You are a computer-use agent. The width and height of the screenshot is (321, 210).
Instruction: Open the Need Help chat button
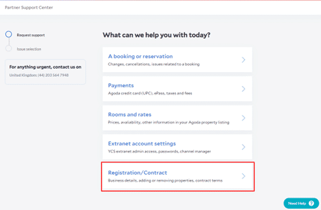click(301, 203)
